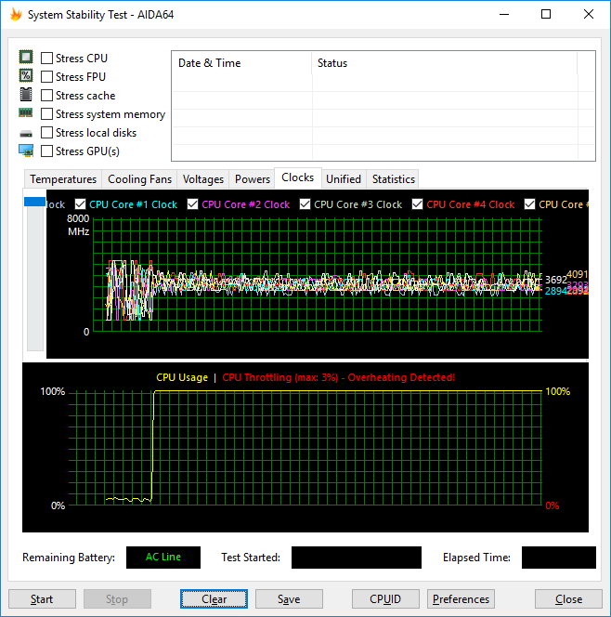
Task: Click the AIDA64 flame icon in title bar
Action: 15,15
